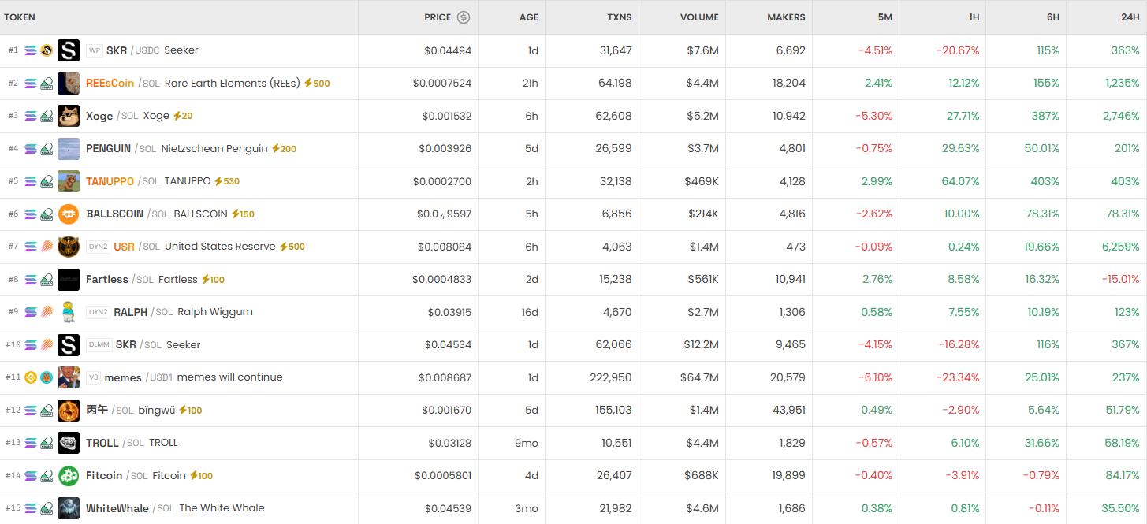Viewport: 1147px width, 524px height.
Task: Click the WhiteWhale token thumbnail
Action: pyautogui.click(x=69, y=508)
